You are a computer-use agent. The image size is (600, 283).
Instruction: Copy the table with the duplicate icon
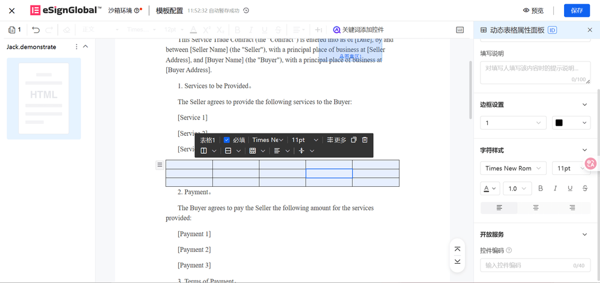353,140
